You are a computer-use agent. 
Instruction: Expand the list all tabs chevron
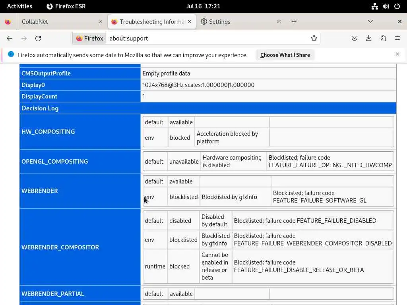point(370,21)
